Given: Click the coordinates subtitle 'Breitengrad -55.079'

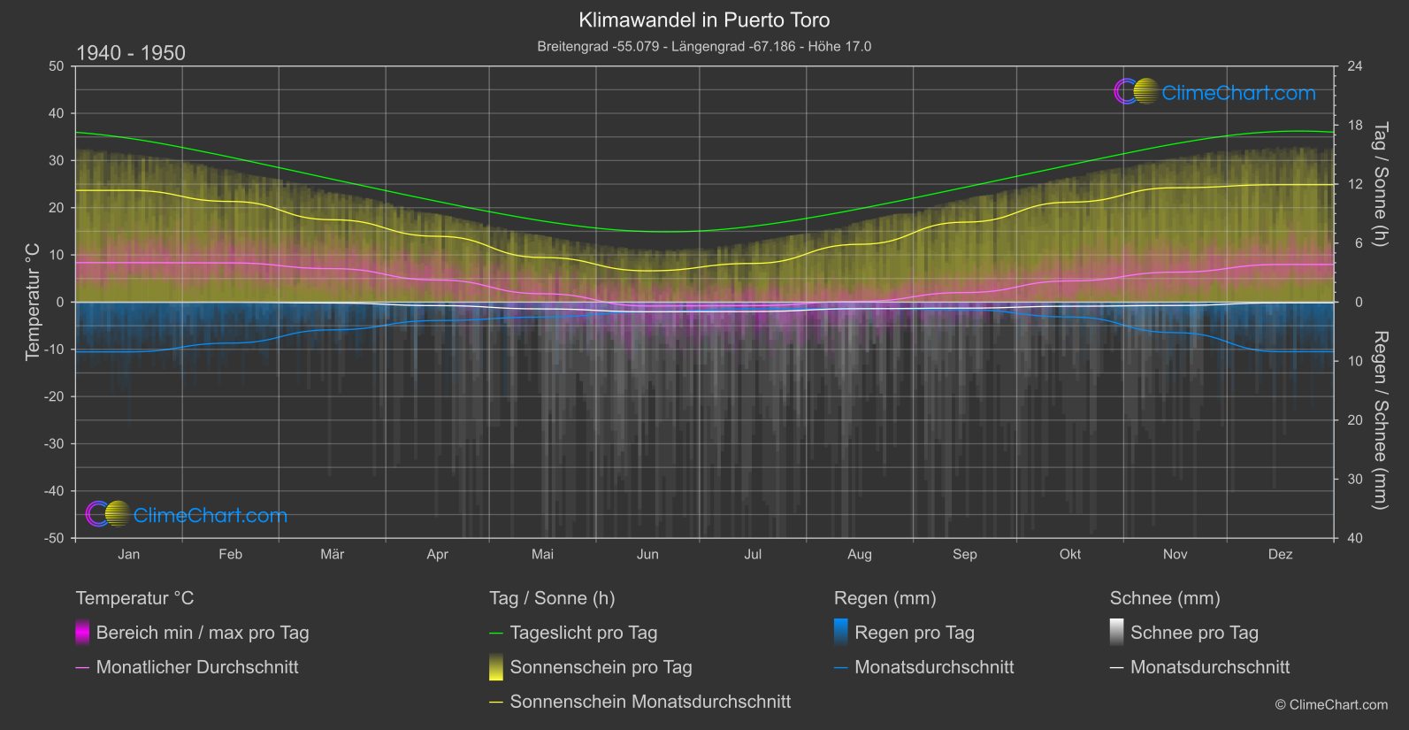Looking at the screenshot, I should pos(598,46).
